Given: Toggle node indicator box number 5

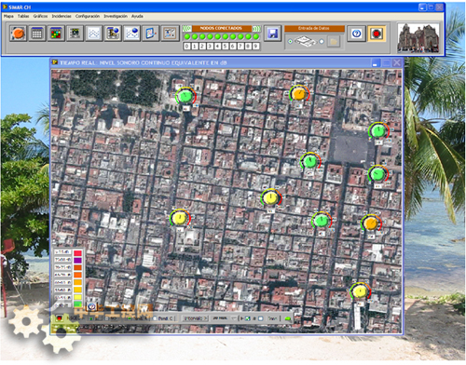Looking at the screenshot, I should (225, 47).
